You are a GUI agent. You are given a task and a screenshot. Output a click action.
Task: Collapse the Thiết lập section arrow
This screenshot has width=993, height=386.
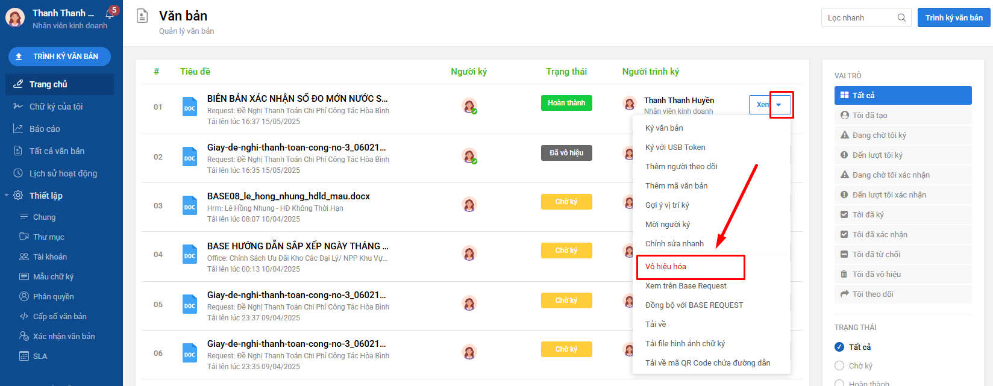point(7,195)
